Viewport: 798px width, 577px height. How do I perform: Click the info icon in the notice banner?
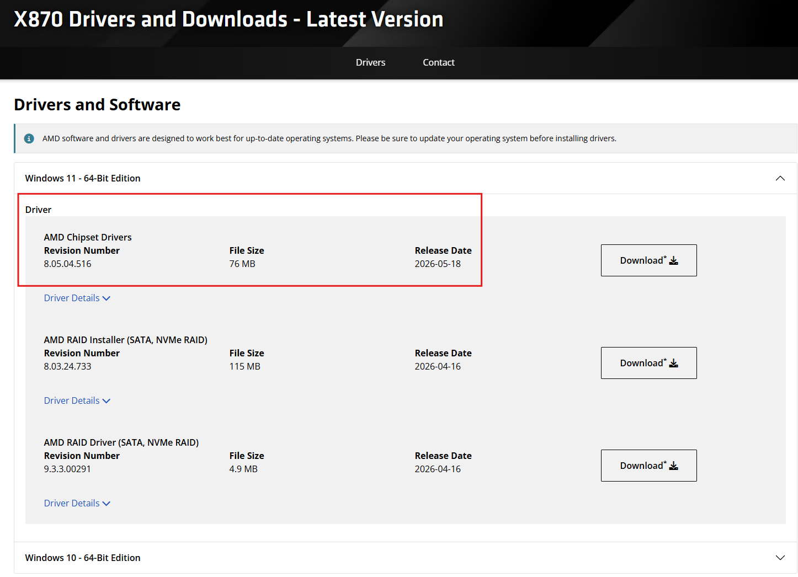(29, 138)
